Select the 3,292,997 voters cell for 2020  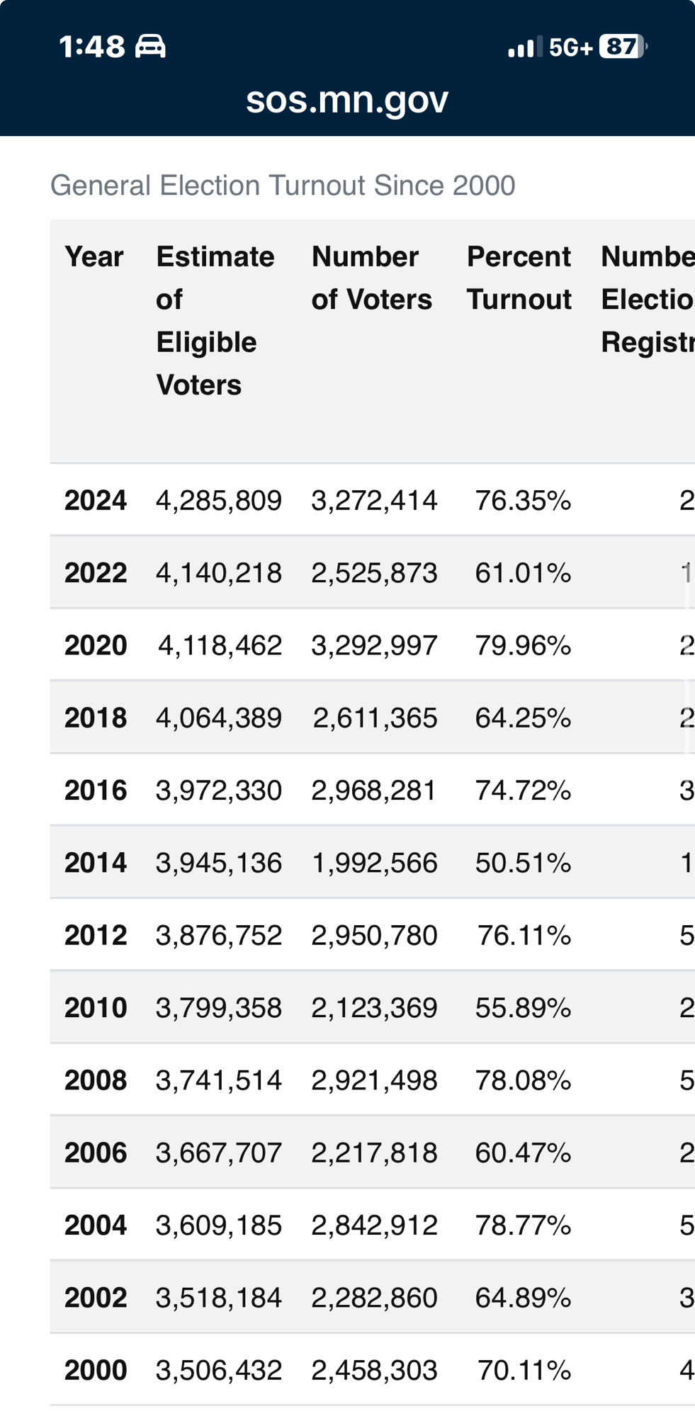pos(374,645)
